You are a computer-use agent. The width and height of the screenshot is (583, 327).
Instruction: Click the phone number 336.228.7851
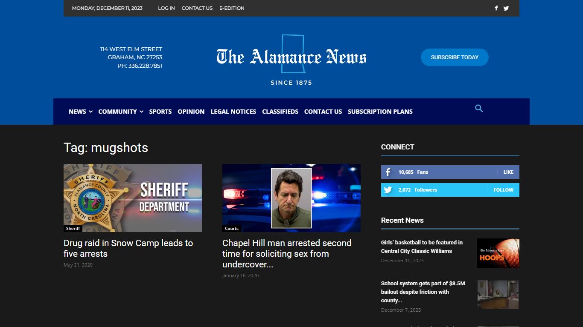coord(145,66)
